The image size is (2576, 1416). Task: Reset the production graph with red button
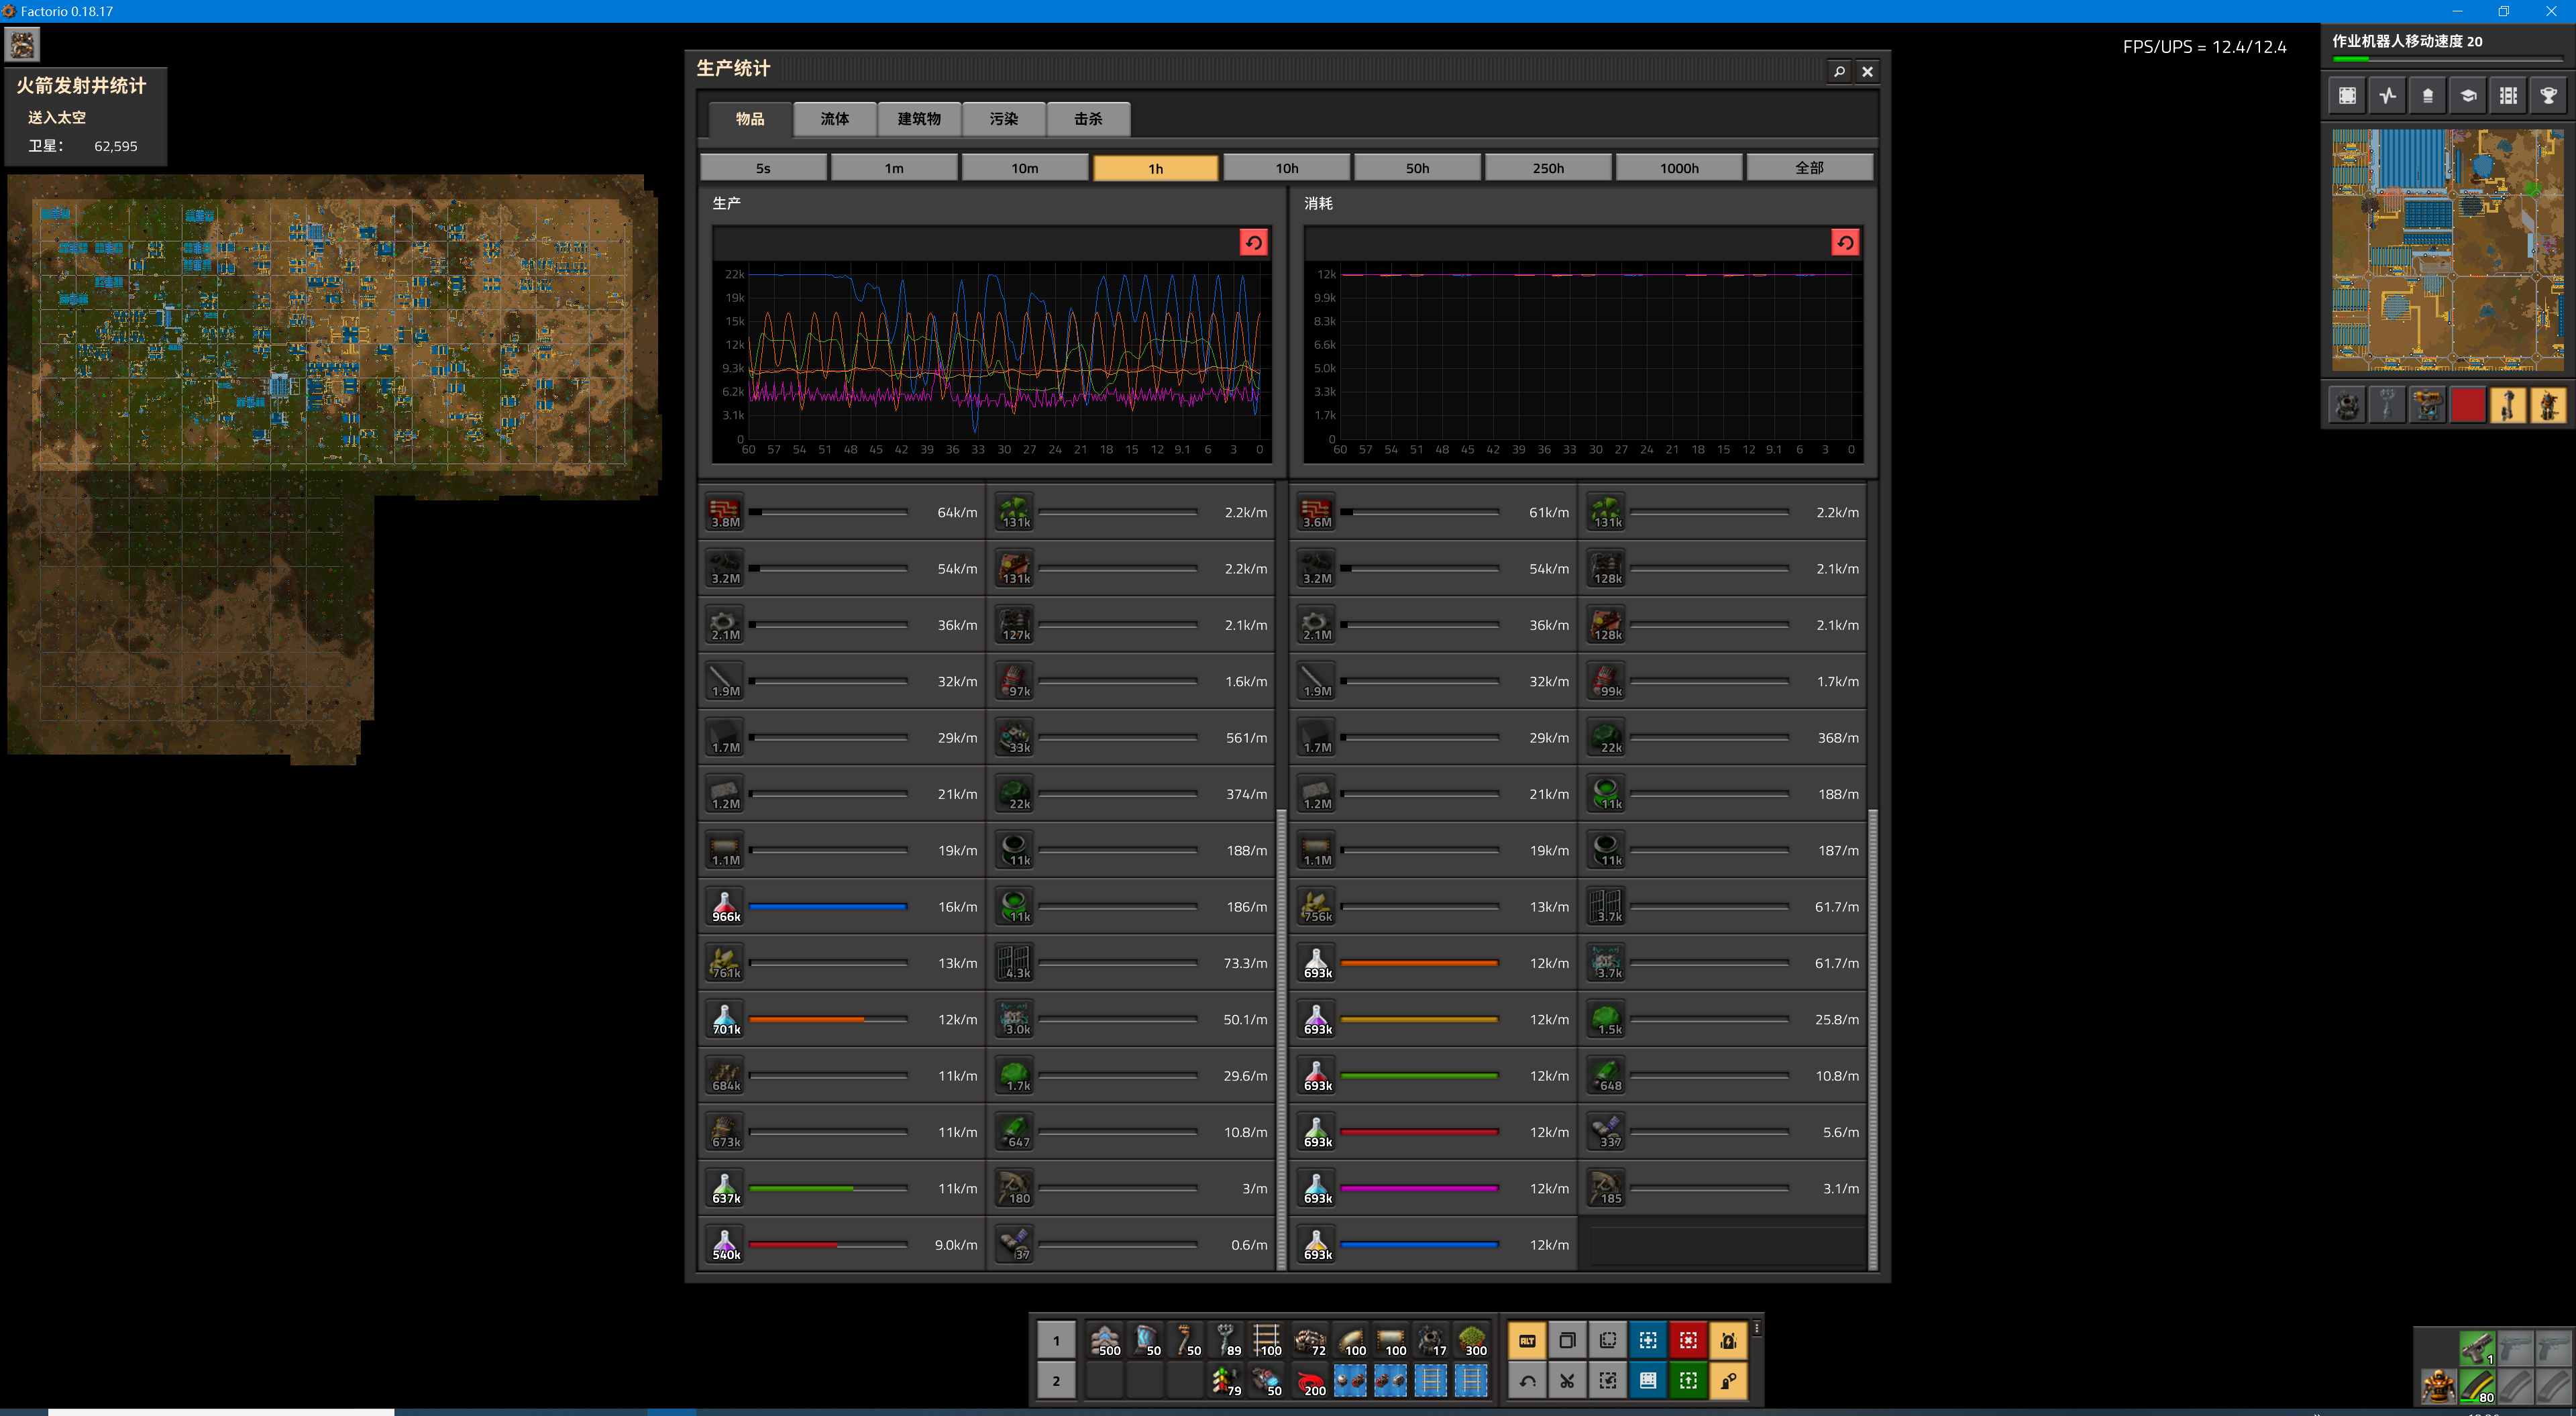1253,242
